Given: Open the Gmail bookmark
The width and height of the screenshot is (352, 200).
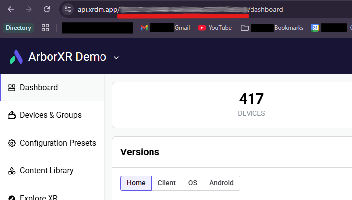Looking at the screenshot, I should click(165, 28).
